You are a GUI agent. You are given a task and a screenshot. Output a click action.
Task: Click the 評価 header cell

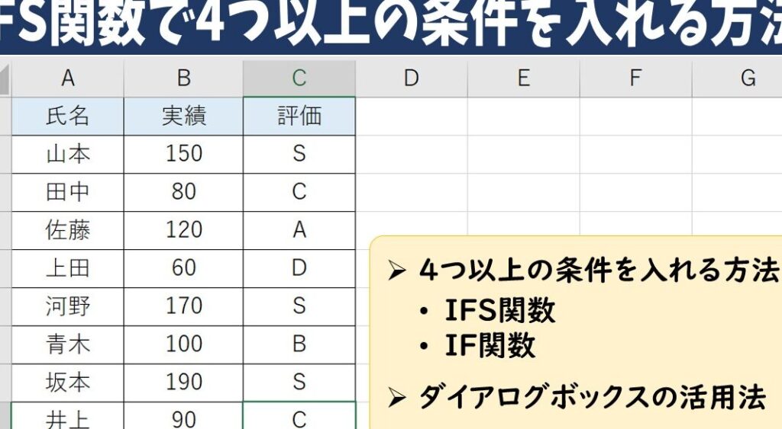[299, 116]
